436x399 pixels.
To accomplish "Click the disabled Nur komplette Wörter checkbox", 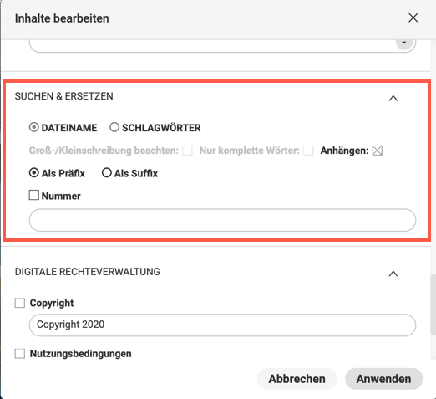I will pyautogui.click(x=308, y=151).
